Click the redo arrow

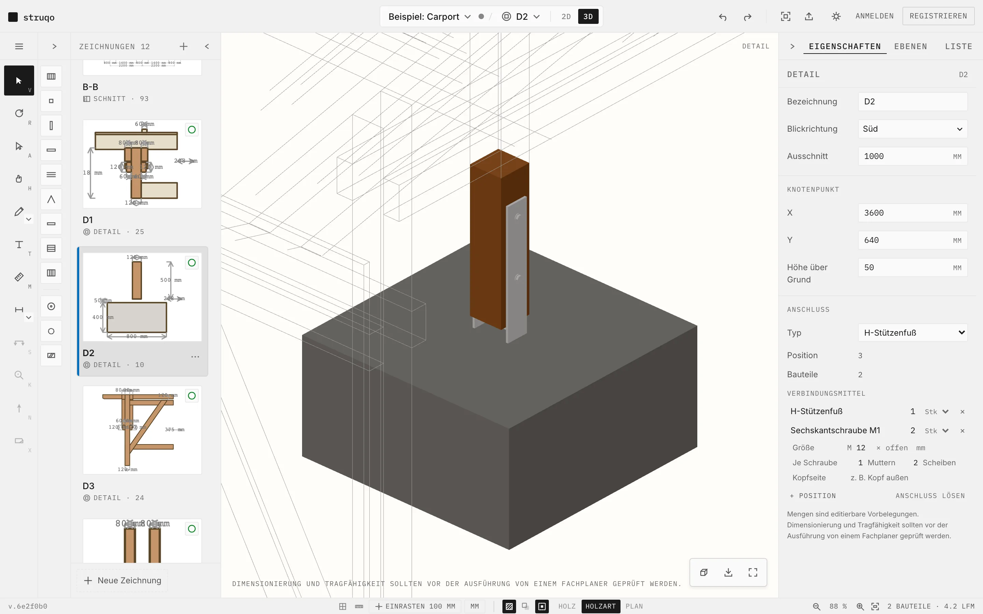[x=747, y=17]
